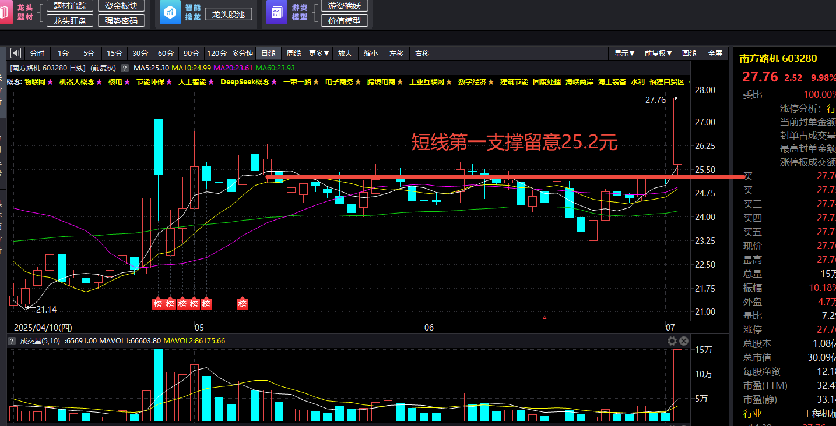Switch to the 多分钟 period tab
Screen dimensions: 836x426
point(243,54)
